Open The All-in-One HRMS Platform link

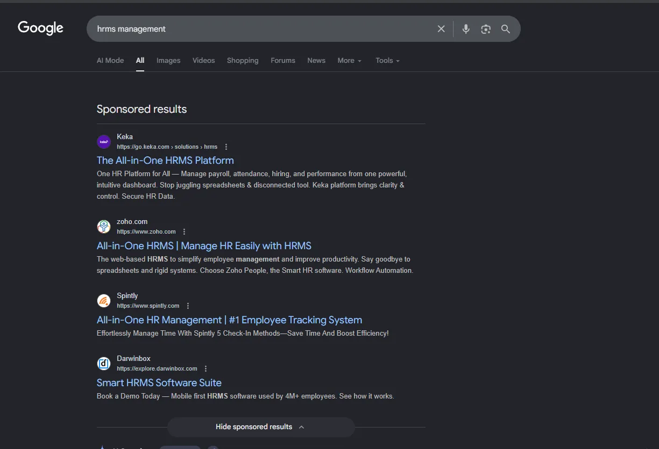(165, 160)
